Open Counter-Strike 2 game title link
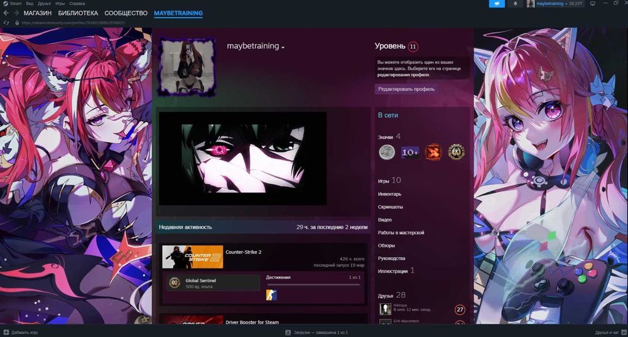The height and width of the screenshot is (337, 628). (x=244, y=252)
